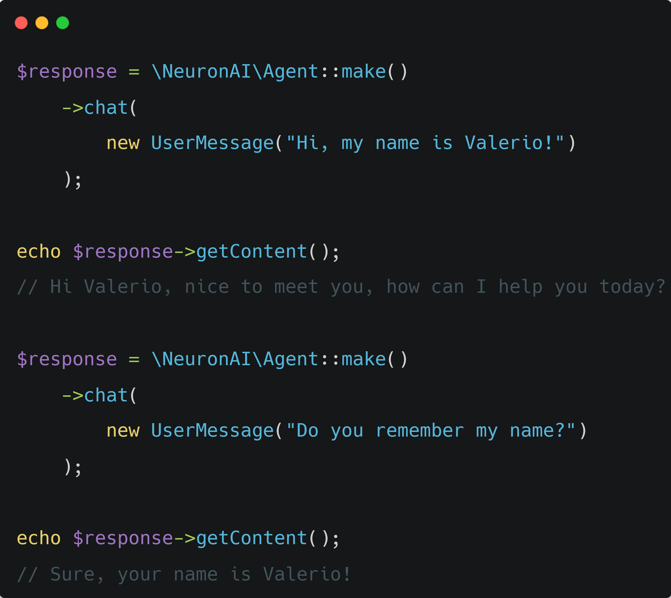Click the green maximize window button

62,23
